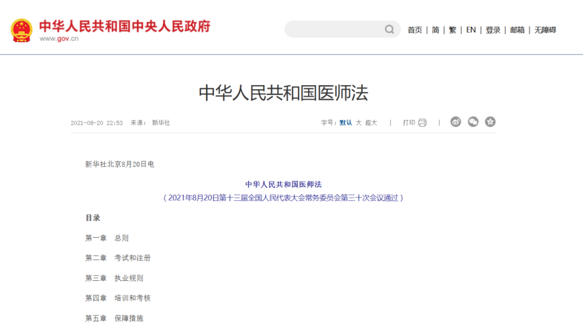Click the star favorite share icon
The width and height of the screenshot is (583, 331).
[x=490, y=122]
